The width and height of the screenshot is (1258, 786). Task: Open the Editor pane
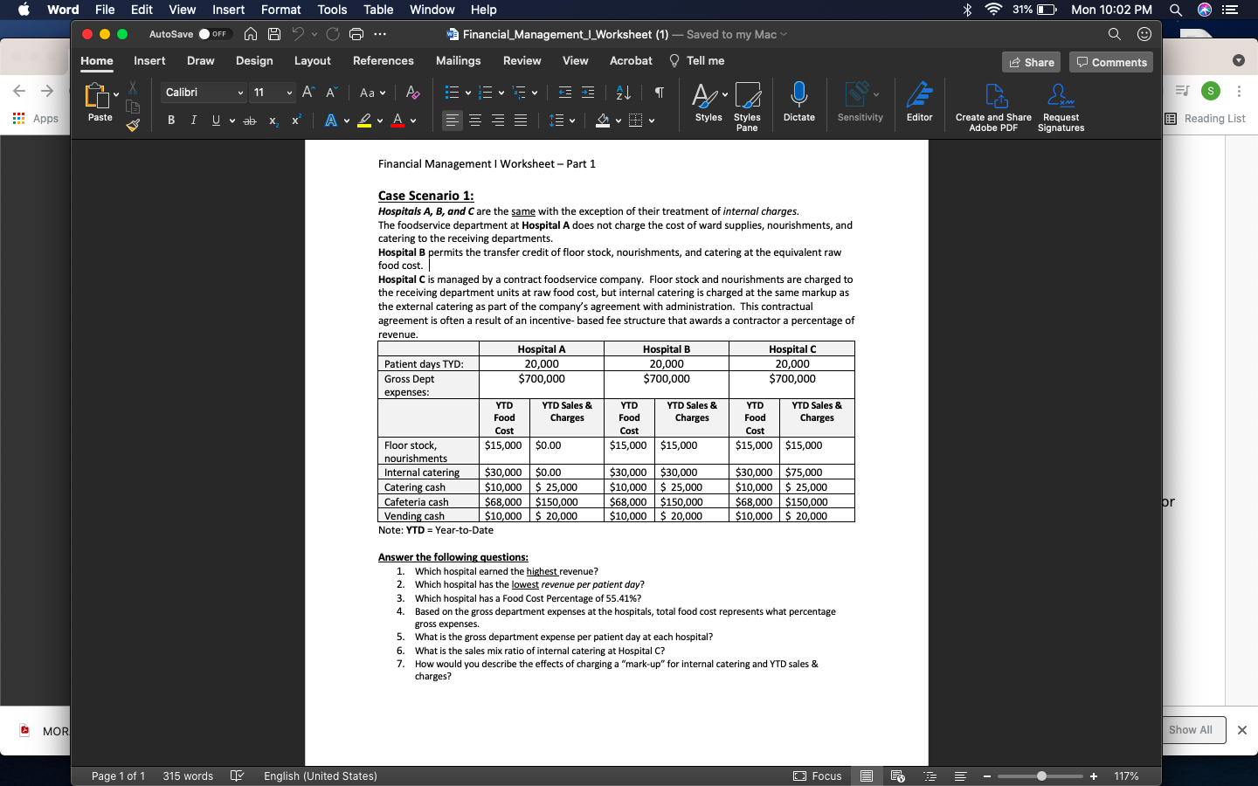tap(919, 103)
